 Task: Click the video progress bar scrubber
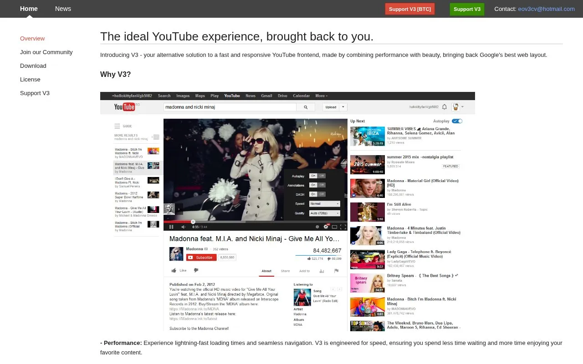[x=193, y=222]
